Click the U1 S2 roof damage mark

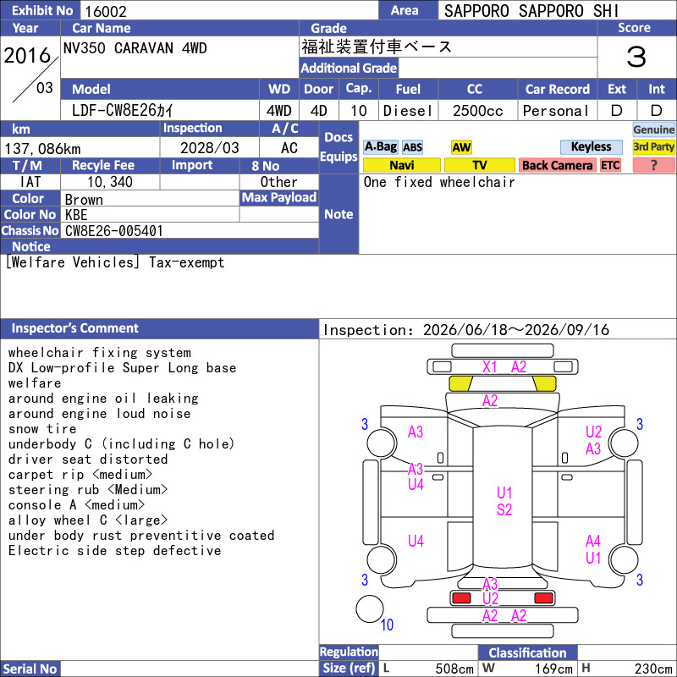(504, 501)
